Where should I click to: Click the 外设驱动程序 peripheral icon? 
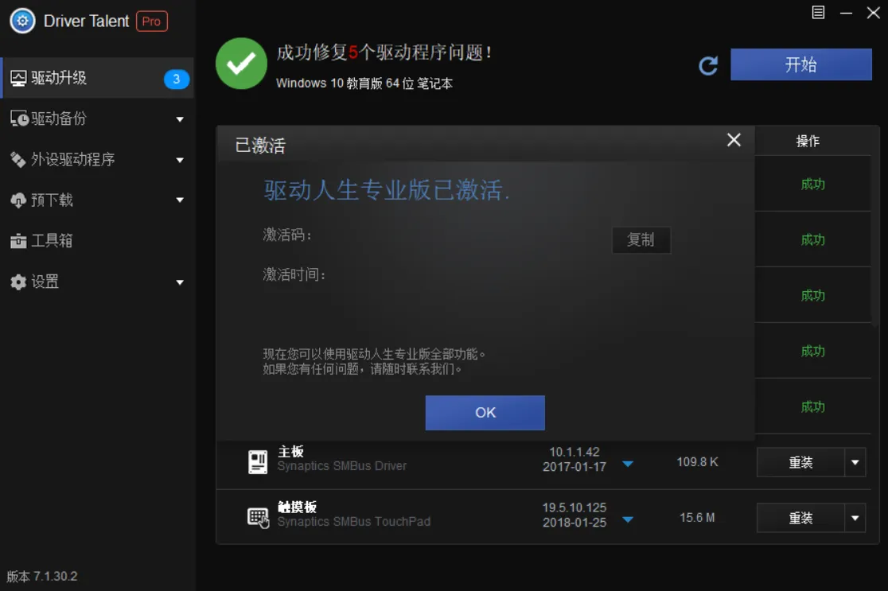click(x=18, y=160)
